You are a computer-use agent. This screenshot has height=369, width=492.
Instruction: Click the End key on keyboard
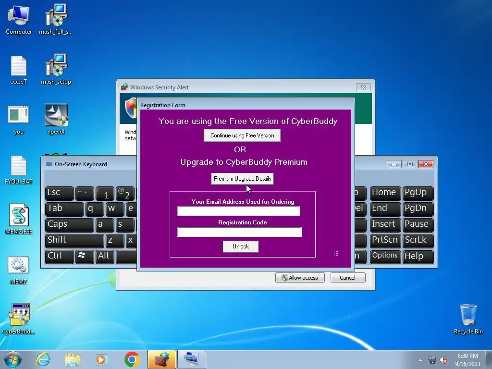point(385,209)
